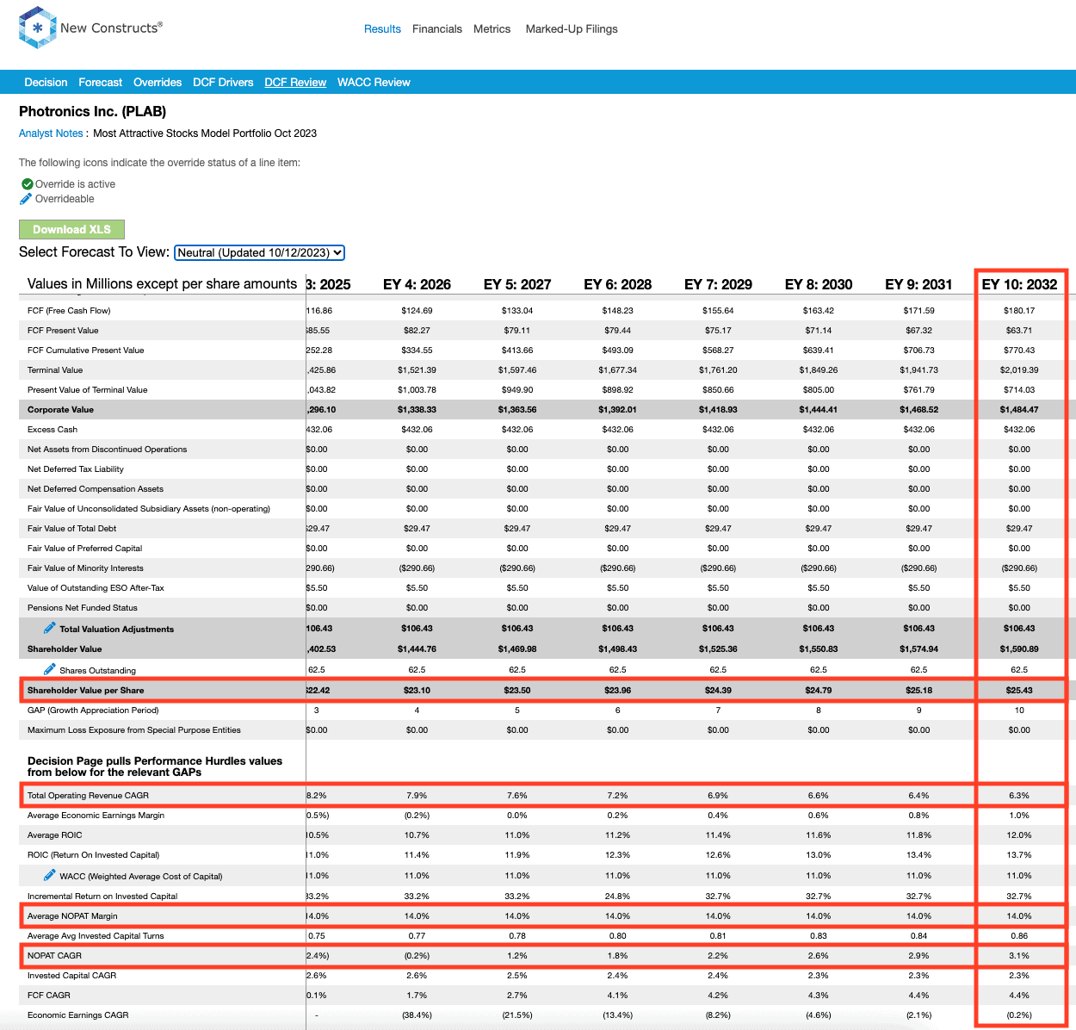Open the Financials top menu
The image size is (1076, 1030).
point(437,28)
